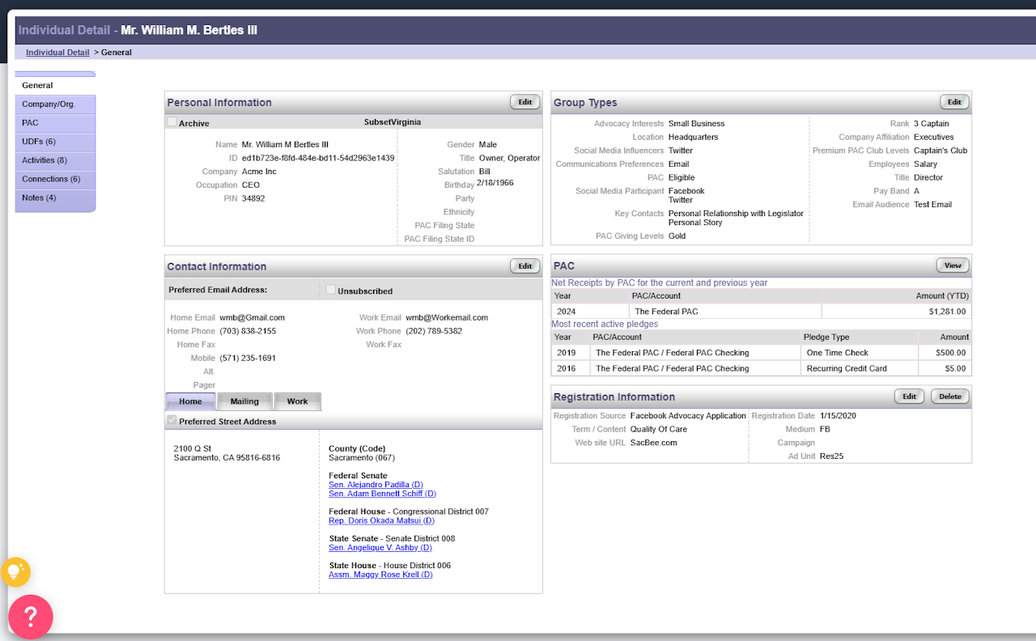Toggle the Archive checkbox
The height and width of the screenshot is (641, 1036).
click(172, 122)
